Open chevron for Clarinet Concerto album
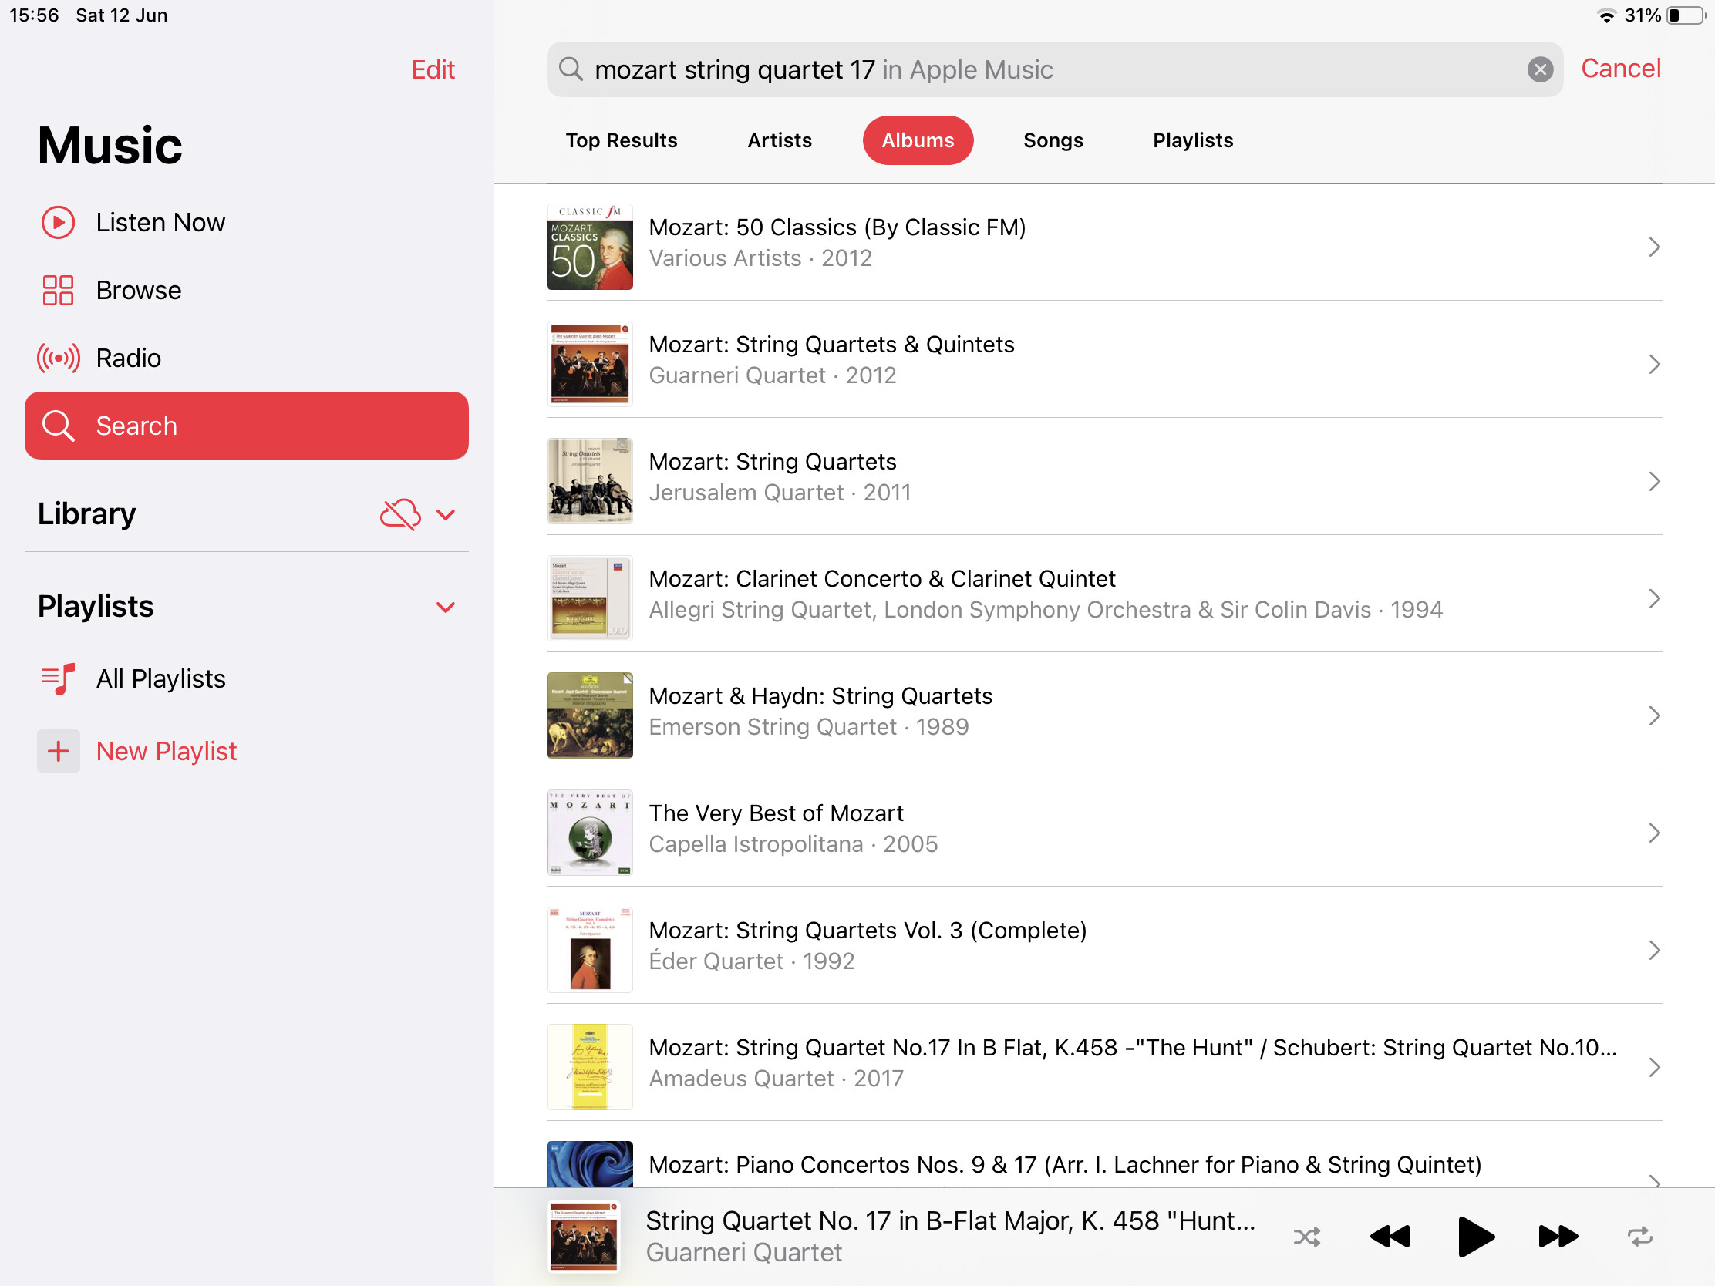The width and height of the screenshot is (1715, 1286). [1654, 598]
